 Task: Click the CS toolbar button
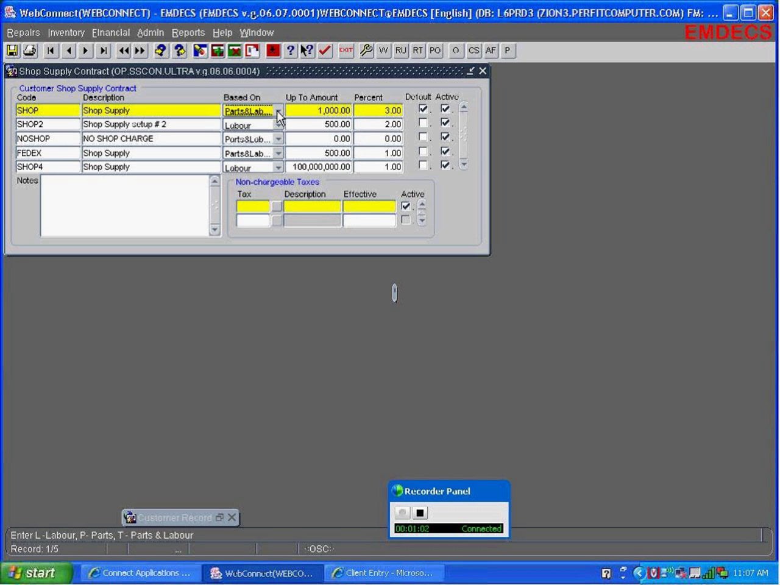tap(473, 51)
